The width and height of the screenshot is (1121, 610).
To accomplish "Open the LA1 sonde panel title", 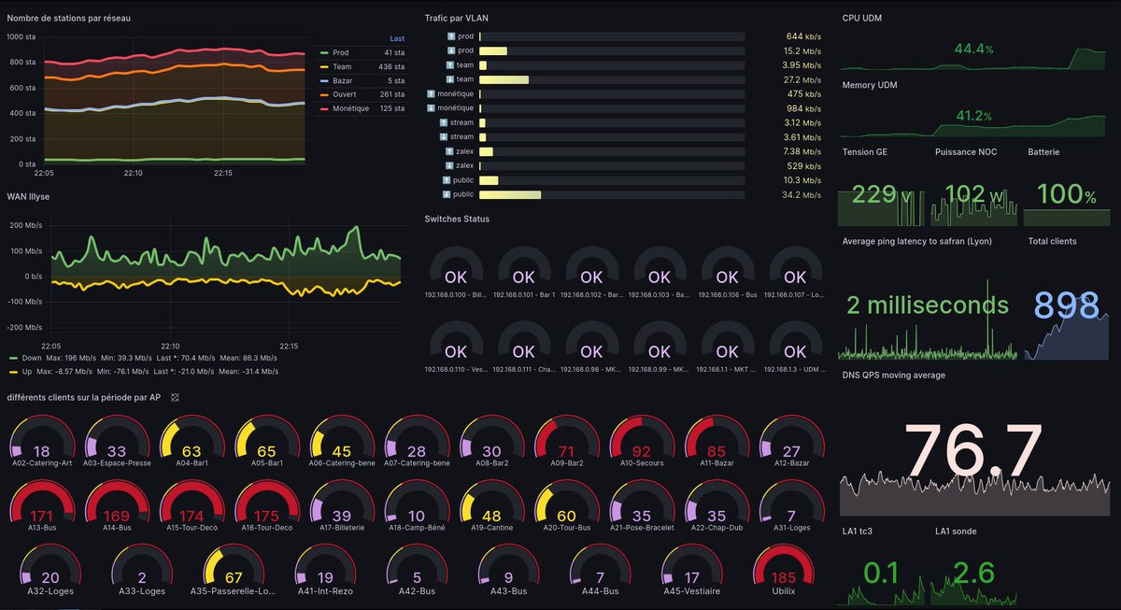I will click(957, 532).
